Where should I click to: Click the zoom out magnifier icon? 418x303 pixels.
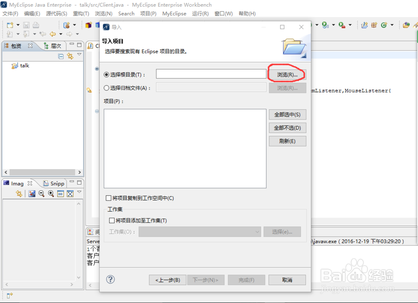[x=41, y=193]
